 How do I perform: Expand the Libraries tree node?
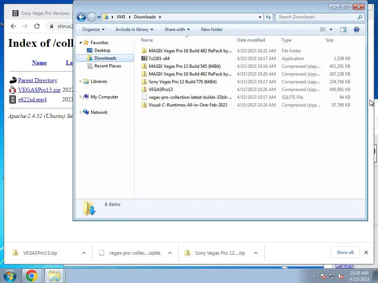(80, 81)
